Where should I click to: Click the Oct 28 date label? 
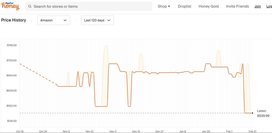(43, 132)
